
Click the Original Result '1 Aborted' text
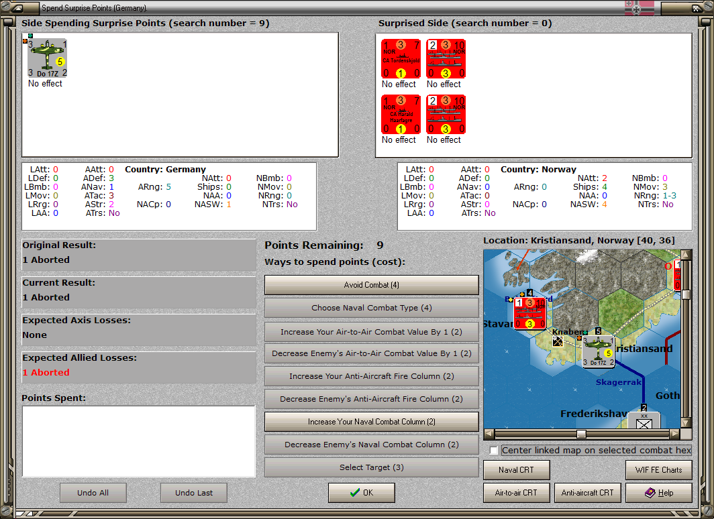(x=46, y=259)
